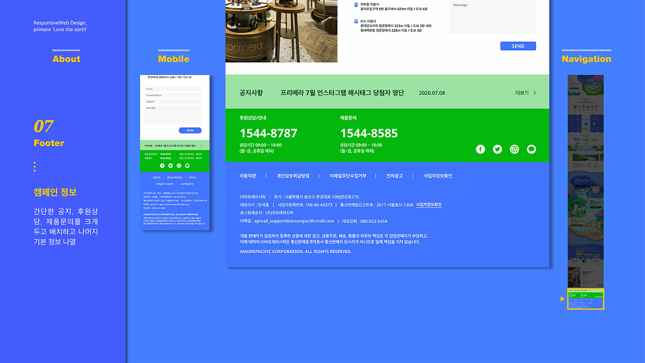645x363 pixels.
Task: Click the yellow-highlighted footer area on the thumbnail
Action: pyautogui.click(x=585, y=299)
